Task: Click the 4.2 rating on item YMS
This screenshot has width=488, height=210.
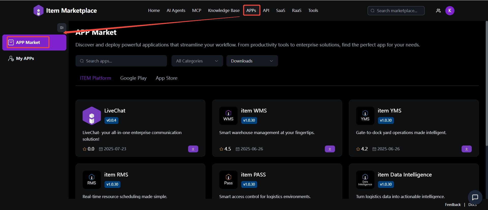Action: pos(364,149)
